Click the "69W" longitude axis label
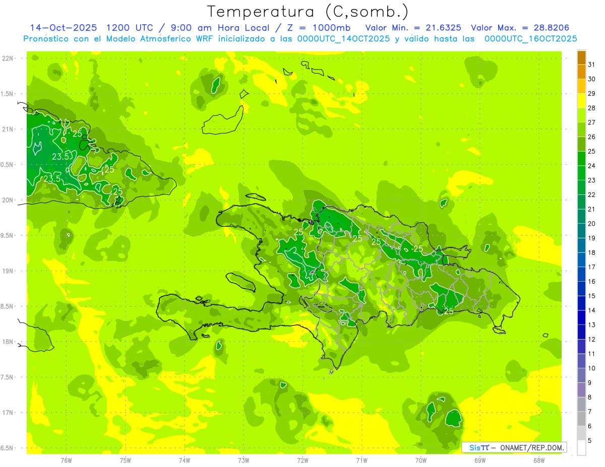 (480, 460)
